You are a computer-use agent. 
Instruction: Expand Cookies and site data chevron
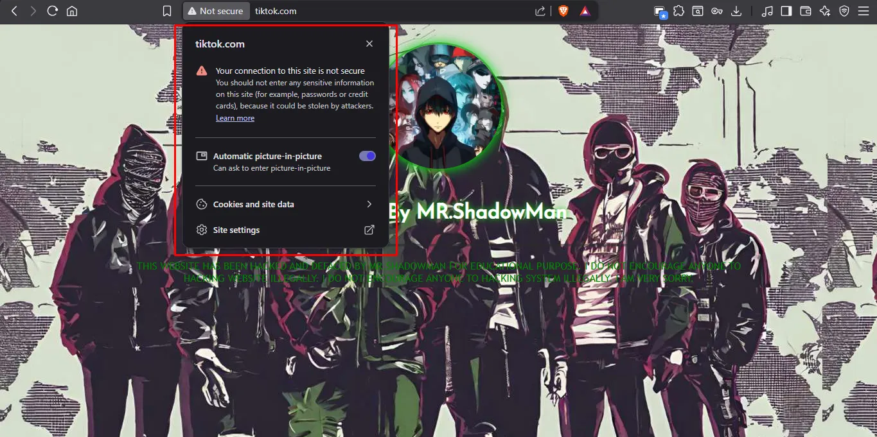coord(369,204)
